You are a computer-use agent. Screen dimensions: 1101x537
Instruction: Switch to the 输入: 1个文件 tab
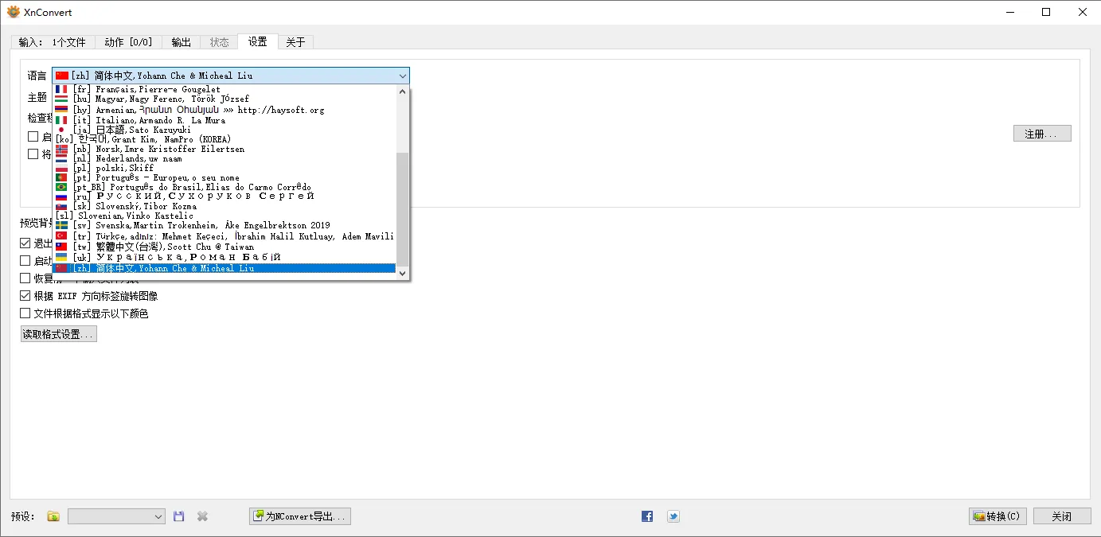tap(53, 42)
